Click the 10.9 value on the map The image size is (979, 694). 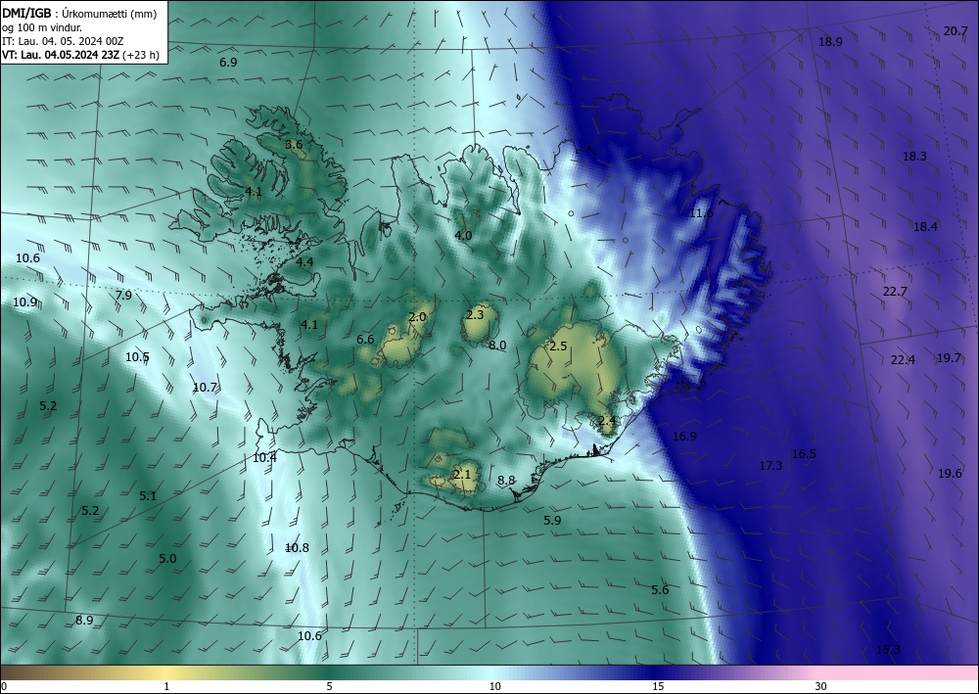25,302
